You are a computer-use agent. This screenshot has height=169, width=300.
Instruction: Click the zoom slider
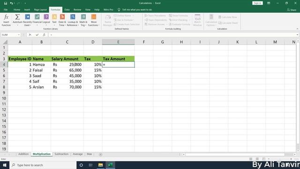point(280,159)
